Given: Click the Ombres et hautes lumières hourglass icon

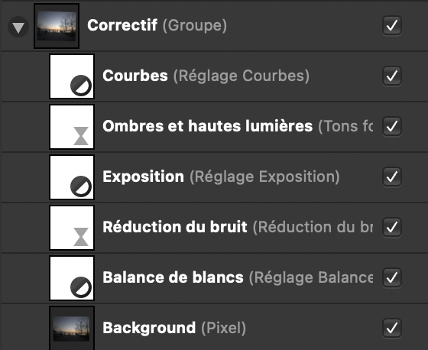Looking at the screenshot, I should 81,136.
